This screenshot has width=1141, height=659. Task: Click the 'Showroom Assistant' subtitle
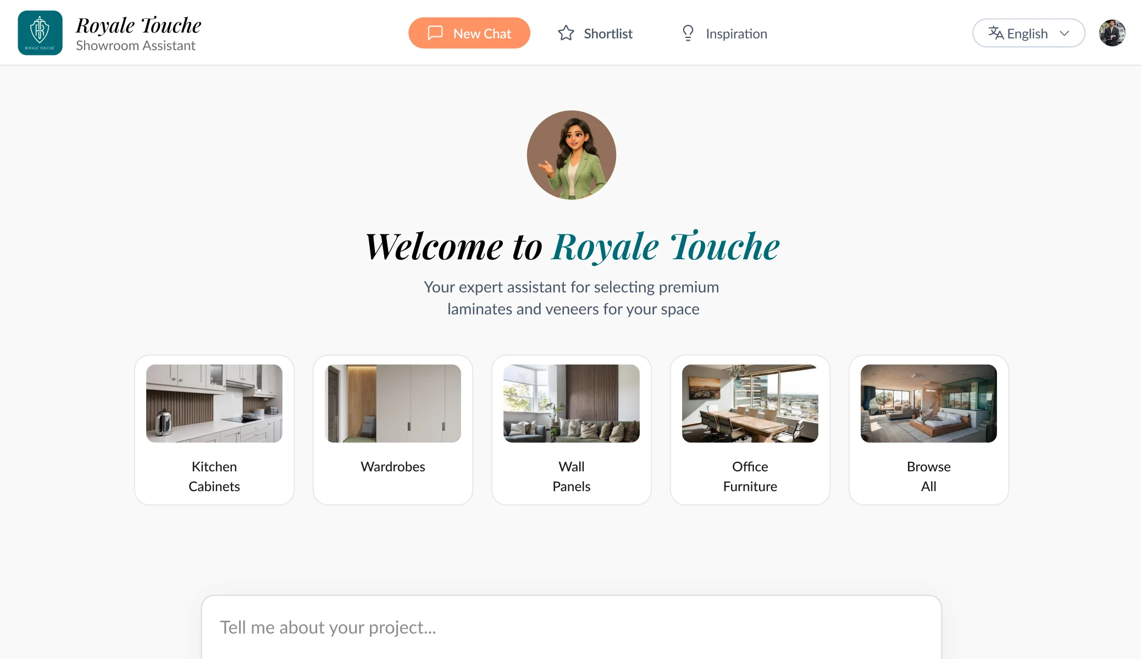point(136,46)
